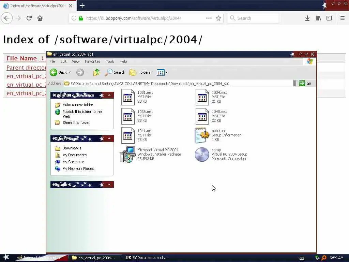The height and width of the screenshot is (262, 349).
Task: Open the Help menu in Explorer
Action: click(x=123, y=61)
